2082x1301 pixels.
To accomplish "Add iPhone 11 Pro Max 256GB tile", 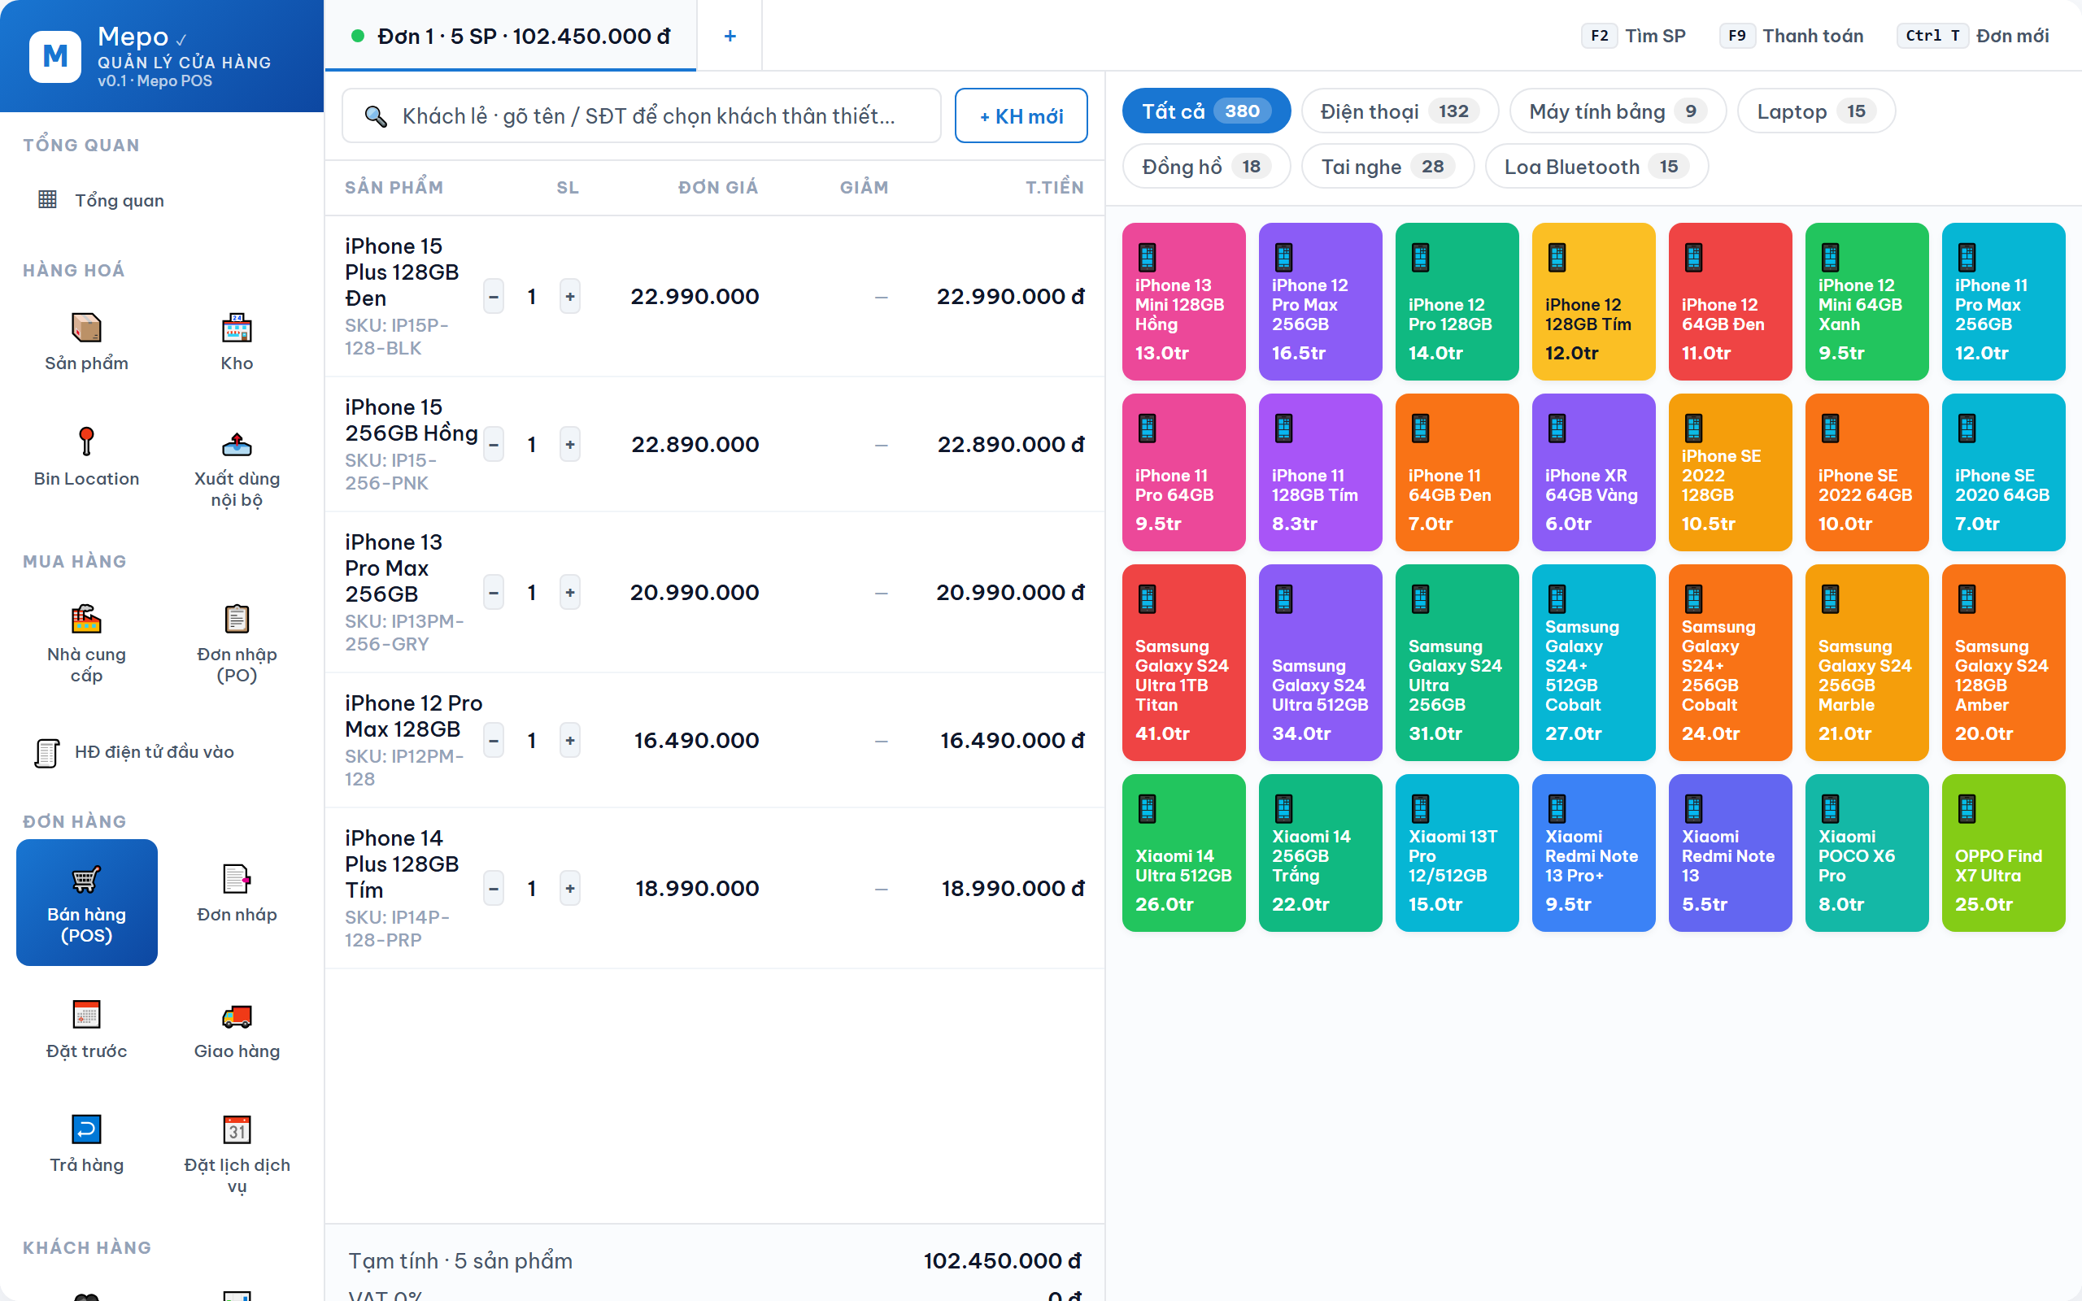I will 2004,302.
